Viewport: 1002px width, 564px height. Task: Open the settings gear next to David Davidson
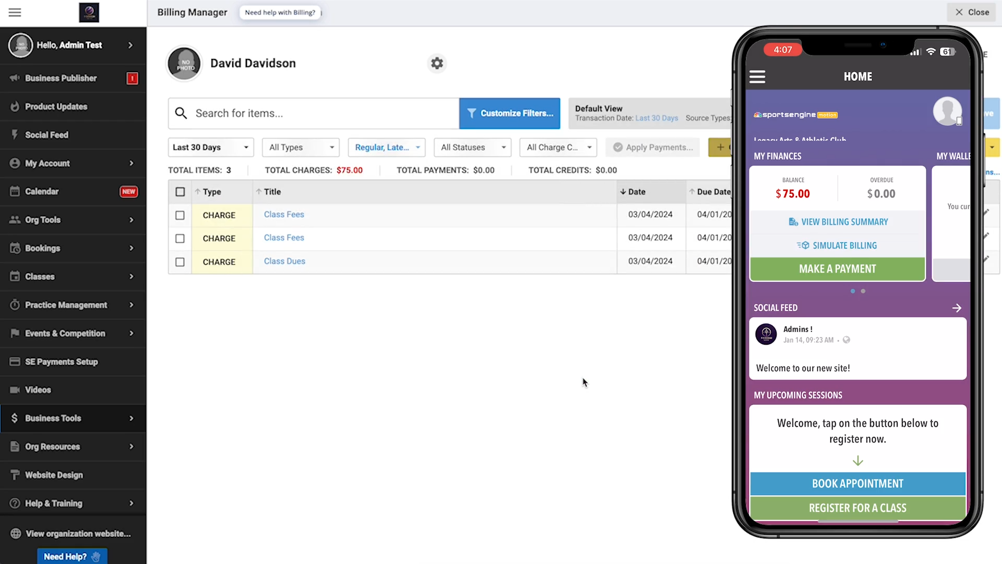(x=437, y=63)
